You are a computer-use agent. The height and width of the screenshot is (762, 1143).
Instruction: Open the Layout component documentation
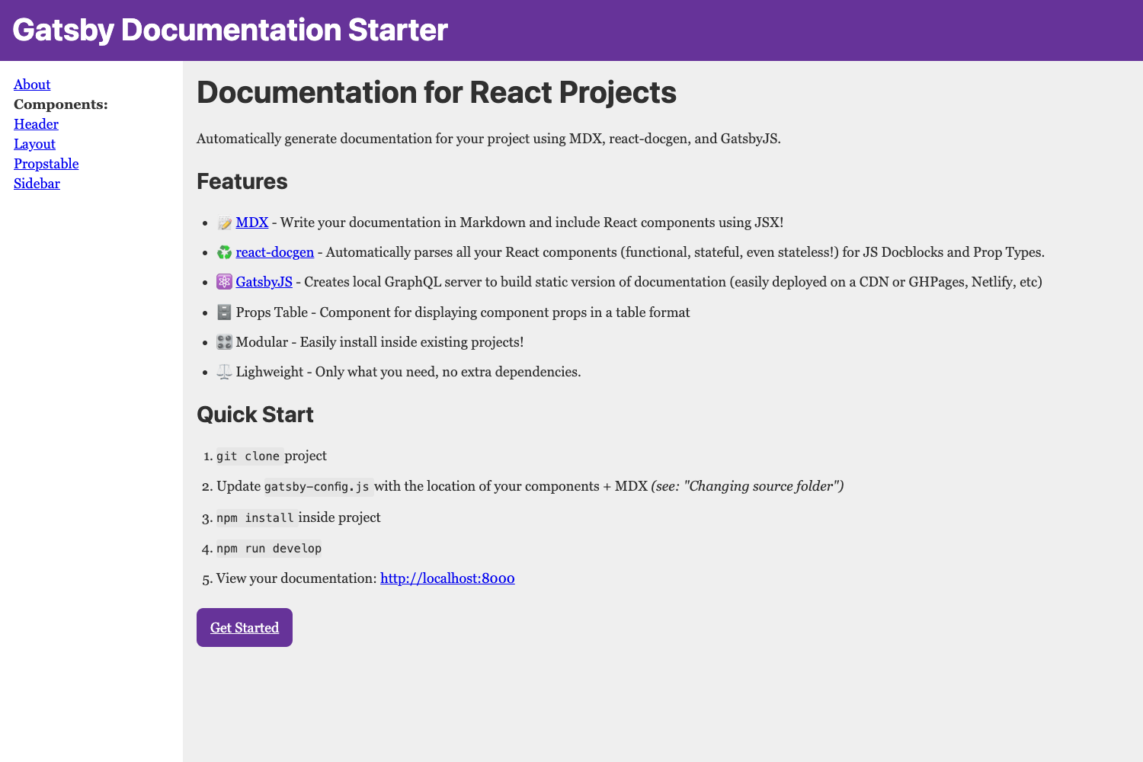click(34, 144)
